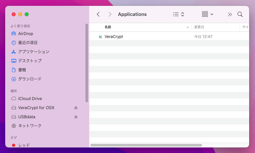Click the horizontal scrollbar at bottom
255x153 pixels.
pyautogui.click(x=146, y=145)
